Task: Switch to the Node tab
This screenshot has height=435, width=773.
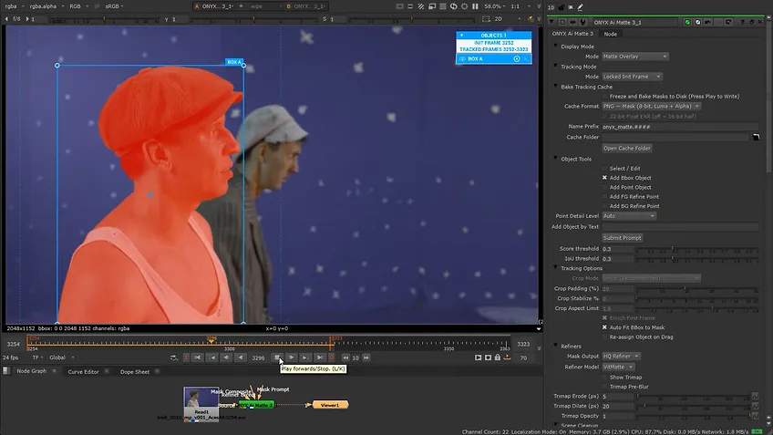Action: pyautogui.click(x=611, y=34)
